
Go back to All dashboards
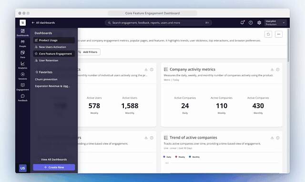coord(43,22)
